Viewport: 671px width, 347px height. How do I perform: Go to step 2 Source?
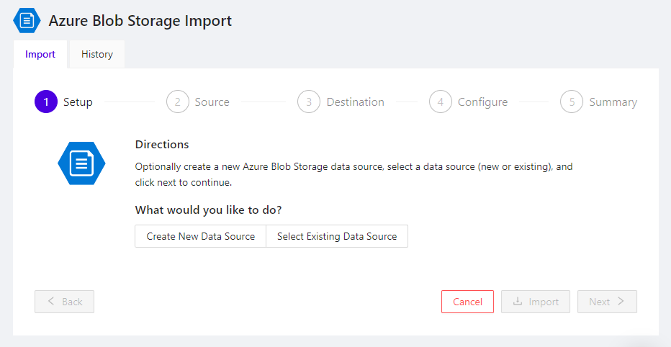pyautogui.click(x=198, y=102)
